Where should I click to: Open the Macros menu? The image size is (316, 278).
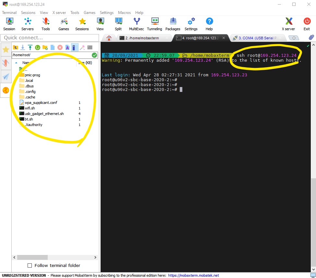(124, 13)
